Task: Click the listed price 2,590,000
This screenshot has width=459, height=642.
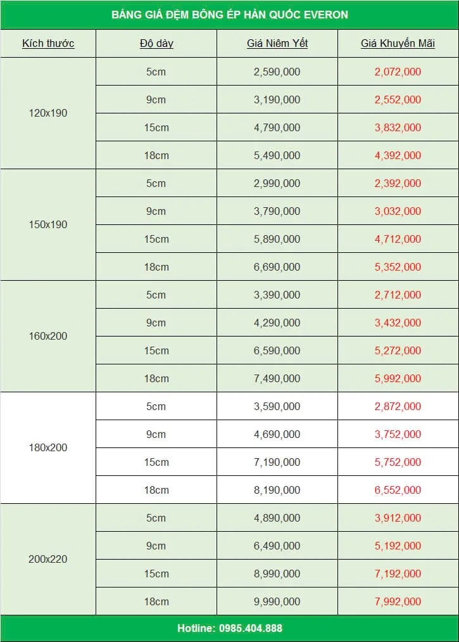Action: [277, 72]
